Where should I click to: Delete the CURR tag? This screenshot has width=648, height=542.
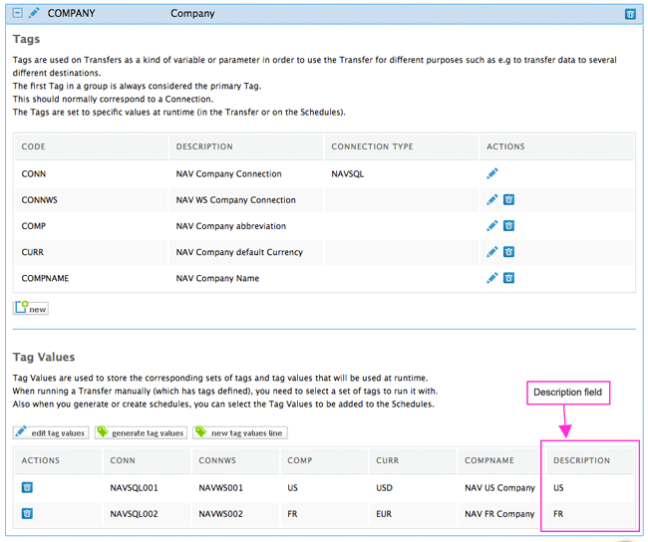508,252
